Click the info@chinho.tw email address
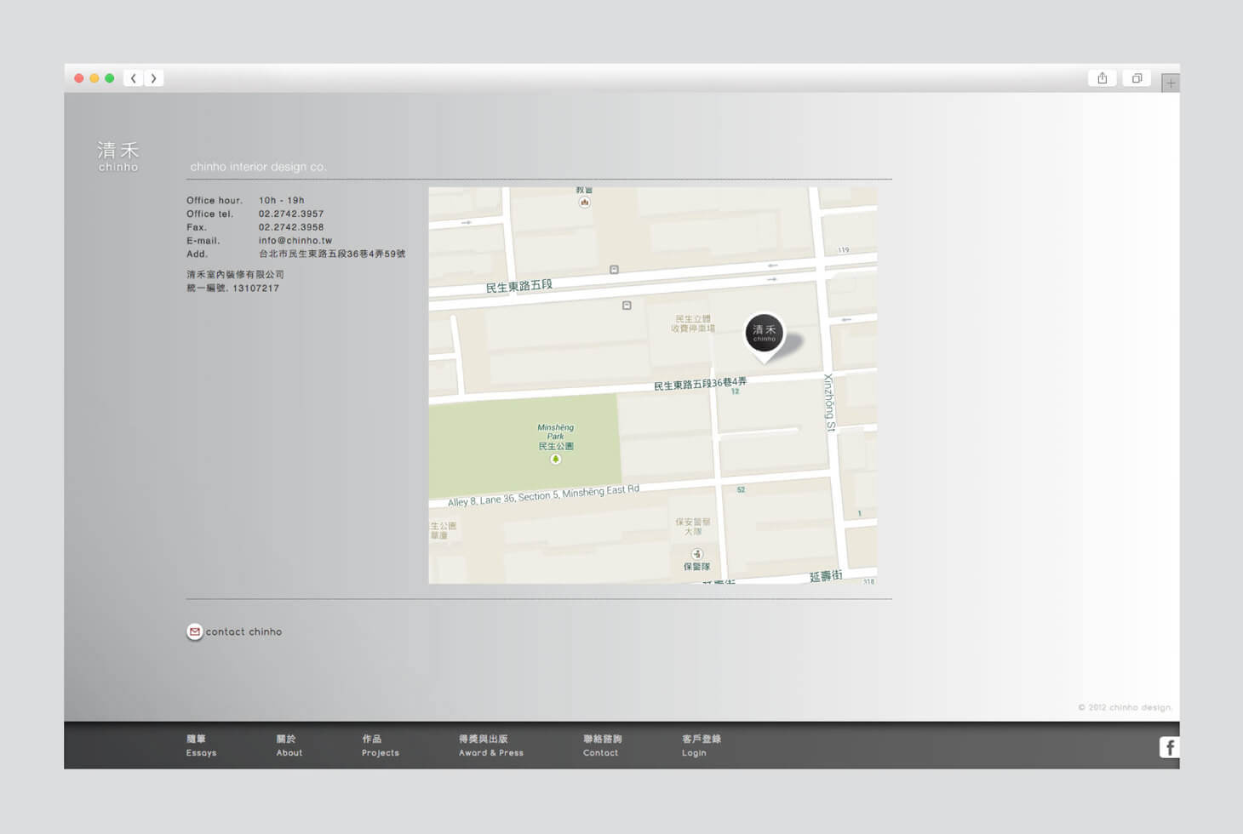 tap(295, 241)
